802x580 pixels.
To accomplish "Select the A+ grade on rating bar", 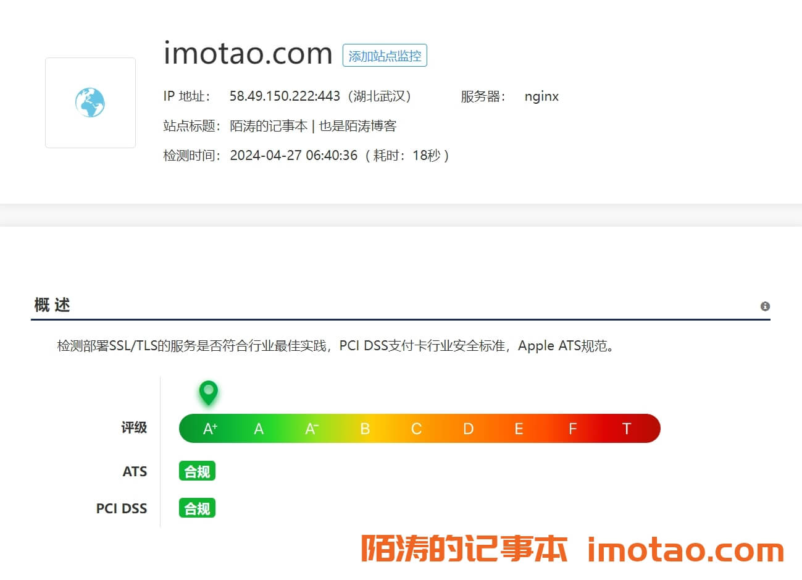I will pos(210,429).
